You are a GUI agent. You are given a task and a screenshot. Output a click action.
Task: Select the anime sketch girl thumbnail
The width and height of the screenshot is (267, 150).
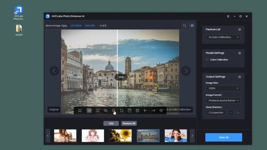(93, 136)
